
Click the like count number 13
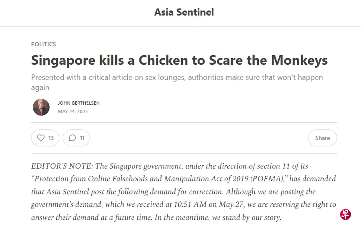(x=51, y=138)
